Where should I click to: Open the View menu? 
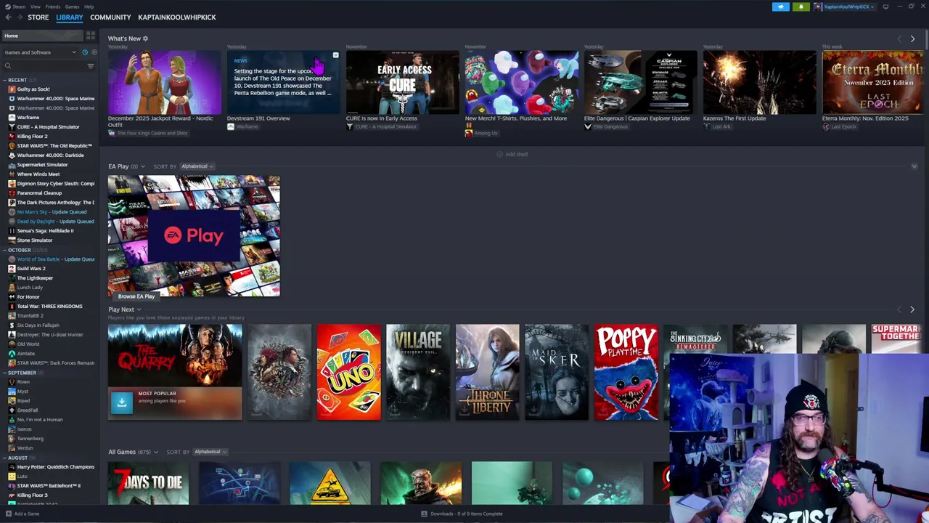pos(35,7)
